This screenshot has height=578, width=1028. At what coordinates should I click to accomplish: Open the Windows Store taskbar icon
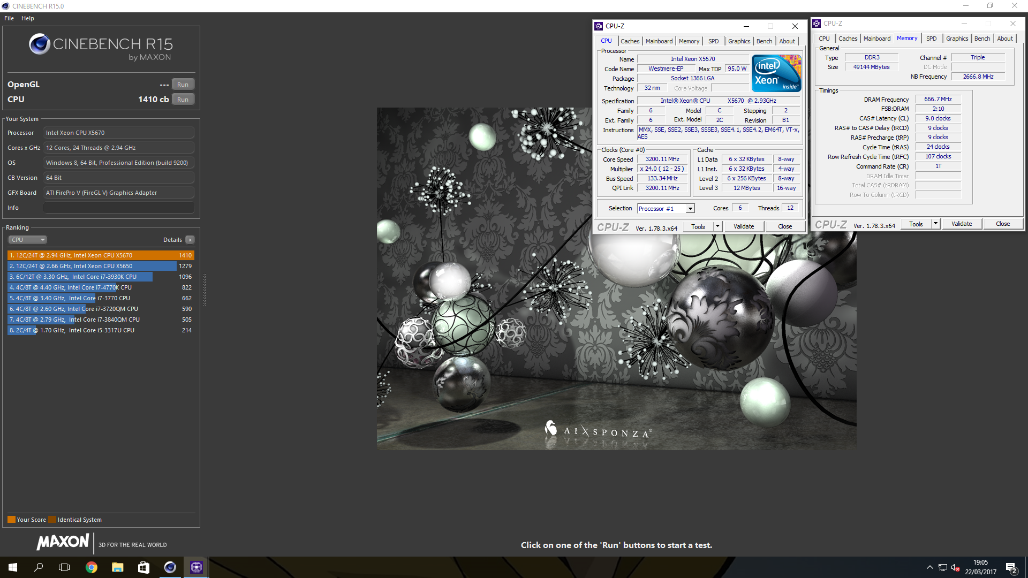coord(143,567)
